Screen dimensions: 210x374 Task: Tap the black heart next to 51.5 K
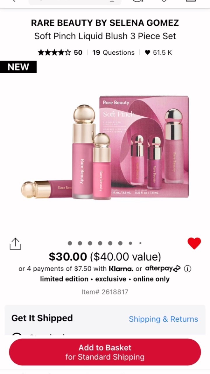tap(148, 53)
